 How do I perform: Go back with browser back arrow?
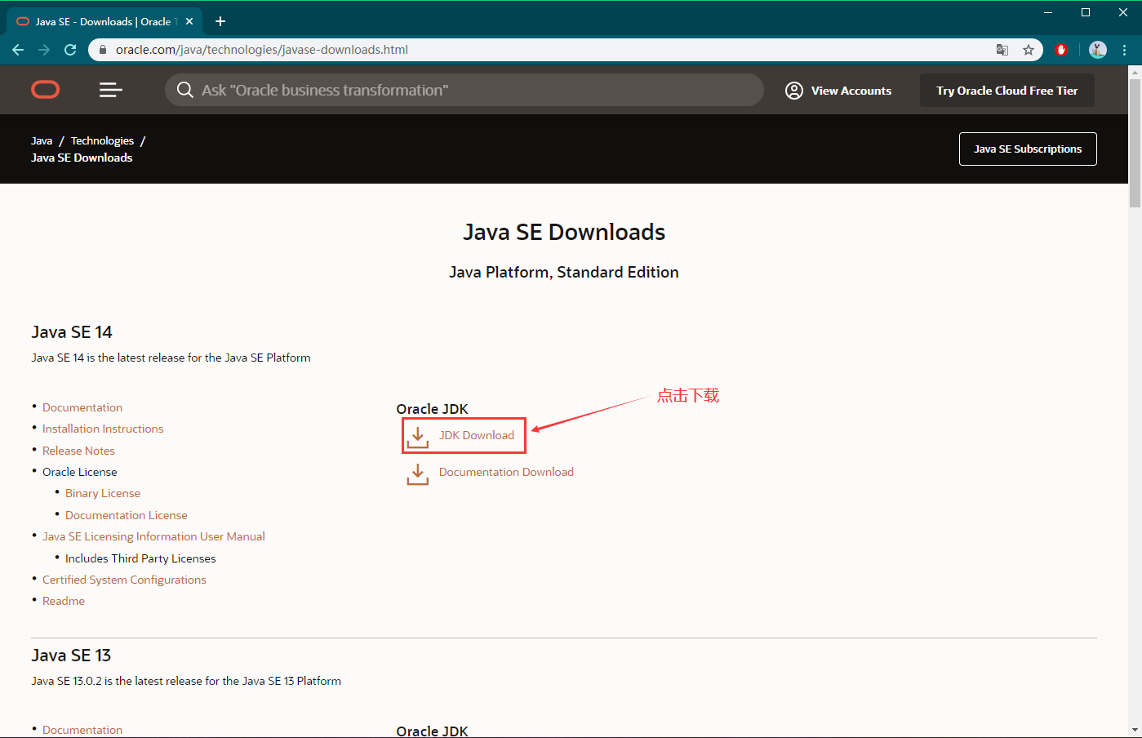coord(18,50)
